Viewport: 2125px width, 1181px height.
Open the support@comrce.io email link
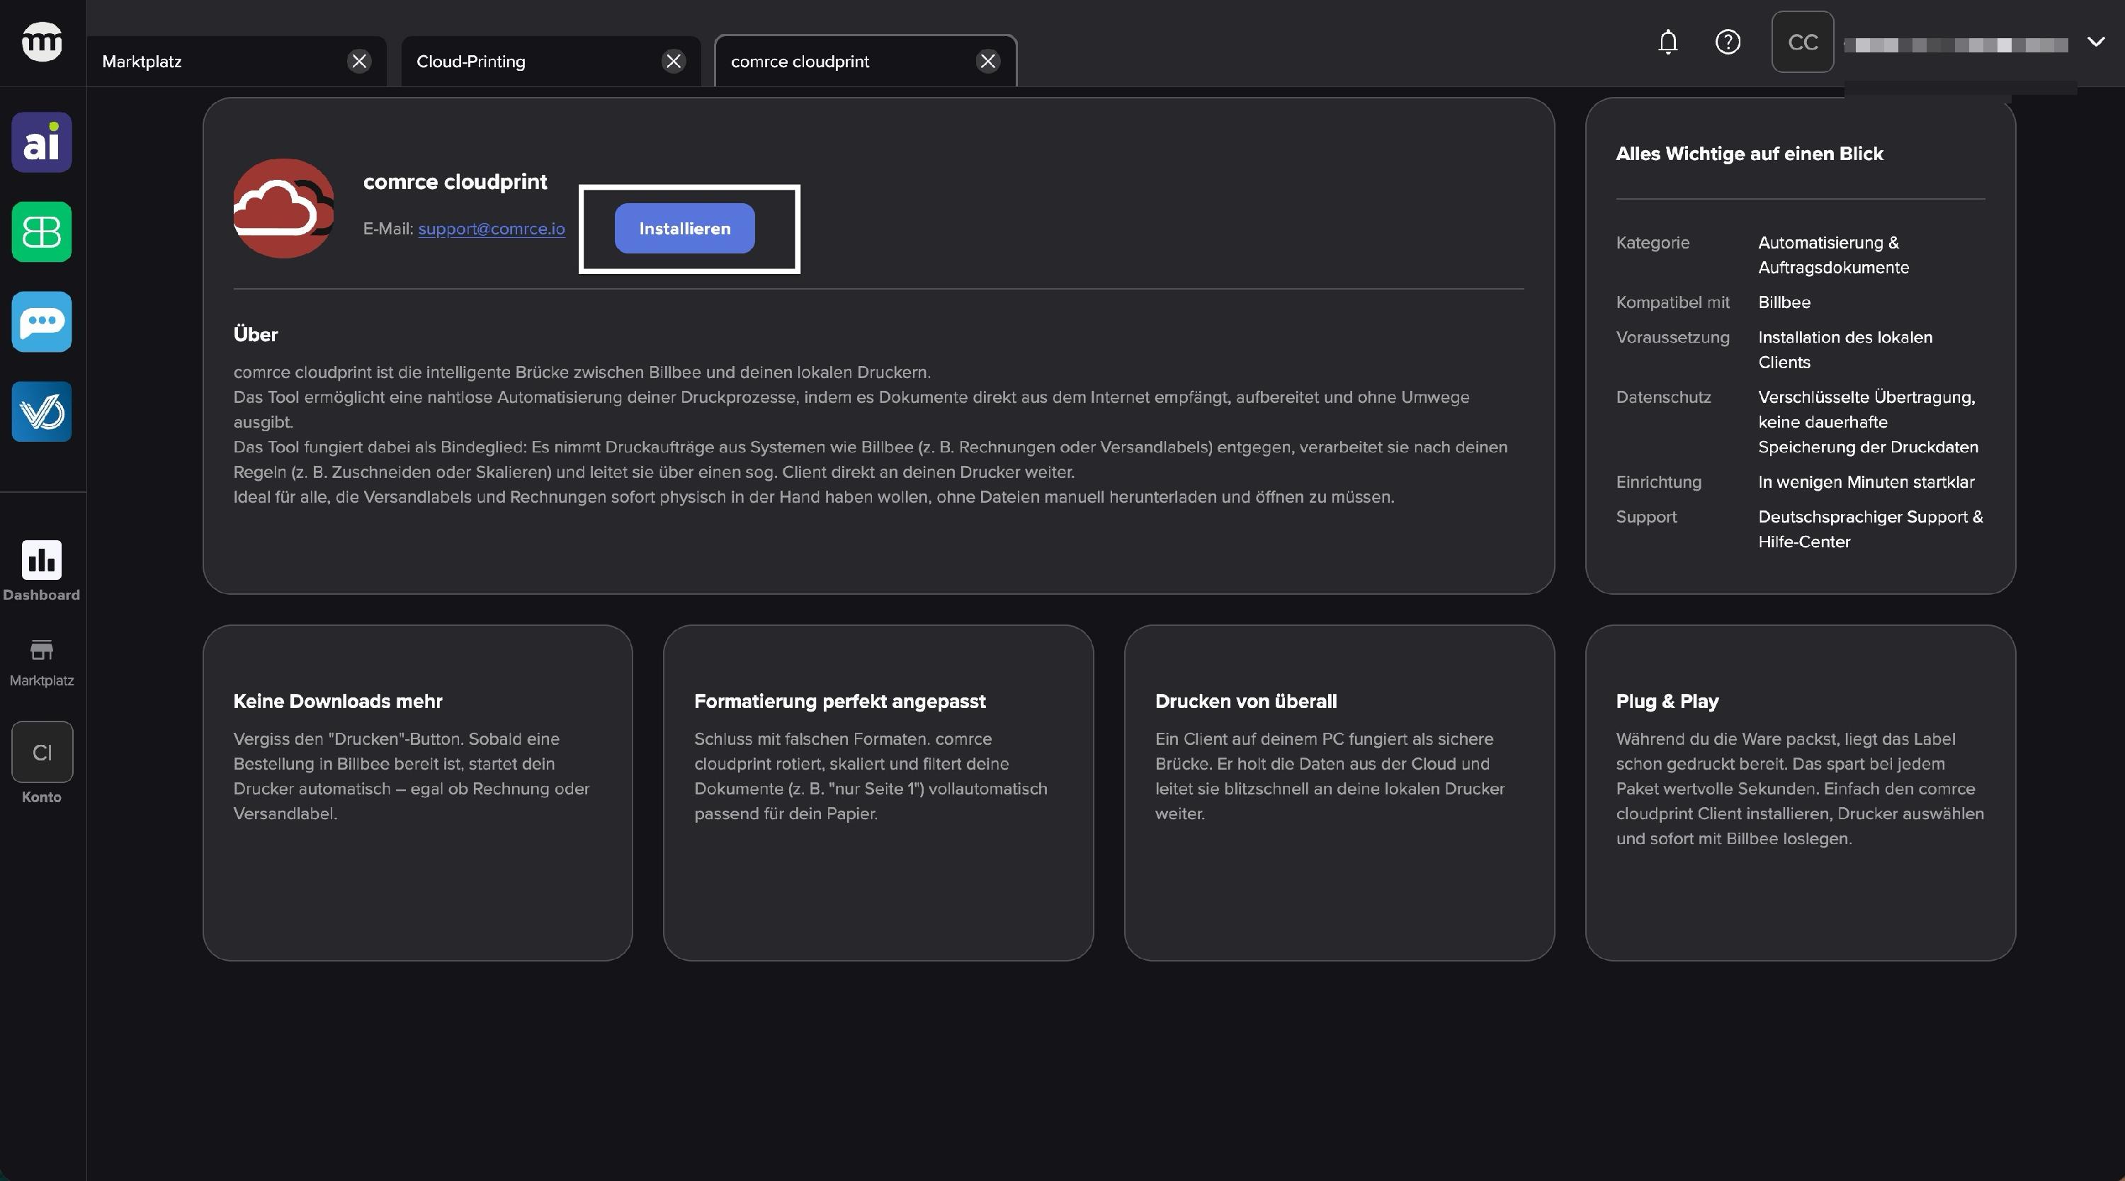(x=491, y=229)
